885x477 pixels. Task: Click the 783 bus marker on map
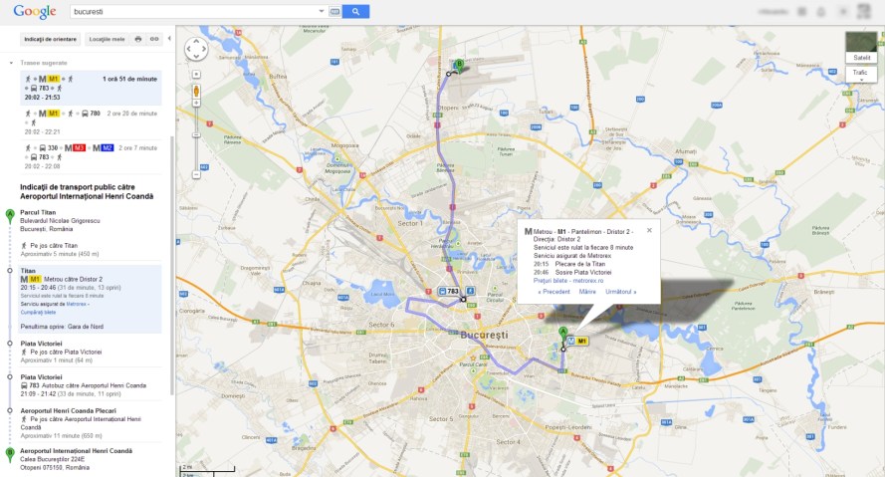pyautogui.click(x=449, y=292)
